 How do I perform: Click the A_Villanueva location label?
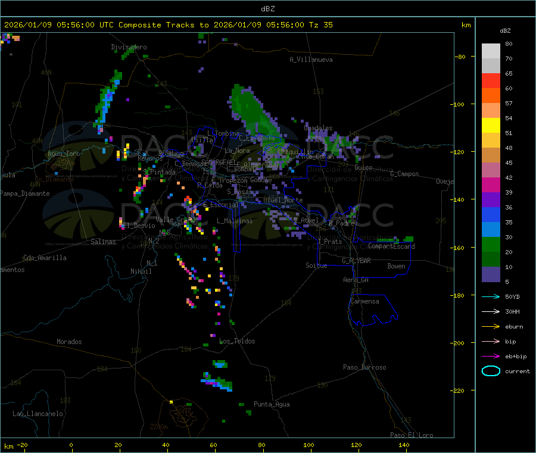[x=311, y=60]
